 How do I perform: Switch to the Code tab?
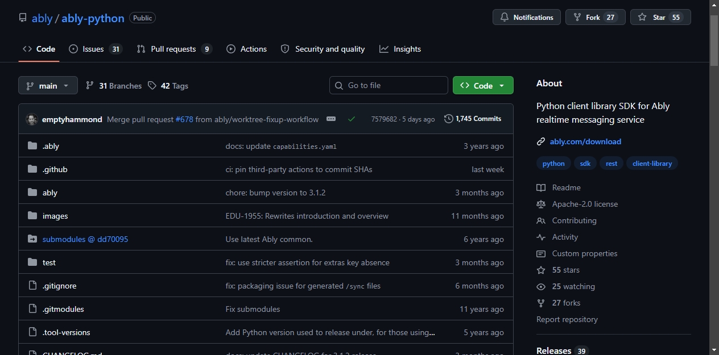(x=39, y=49)
